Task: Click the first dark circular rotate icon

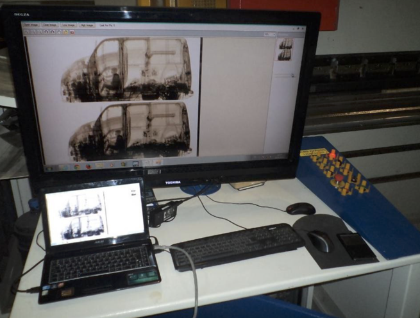Action: click(46, 32)
